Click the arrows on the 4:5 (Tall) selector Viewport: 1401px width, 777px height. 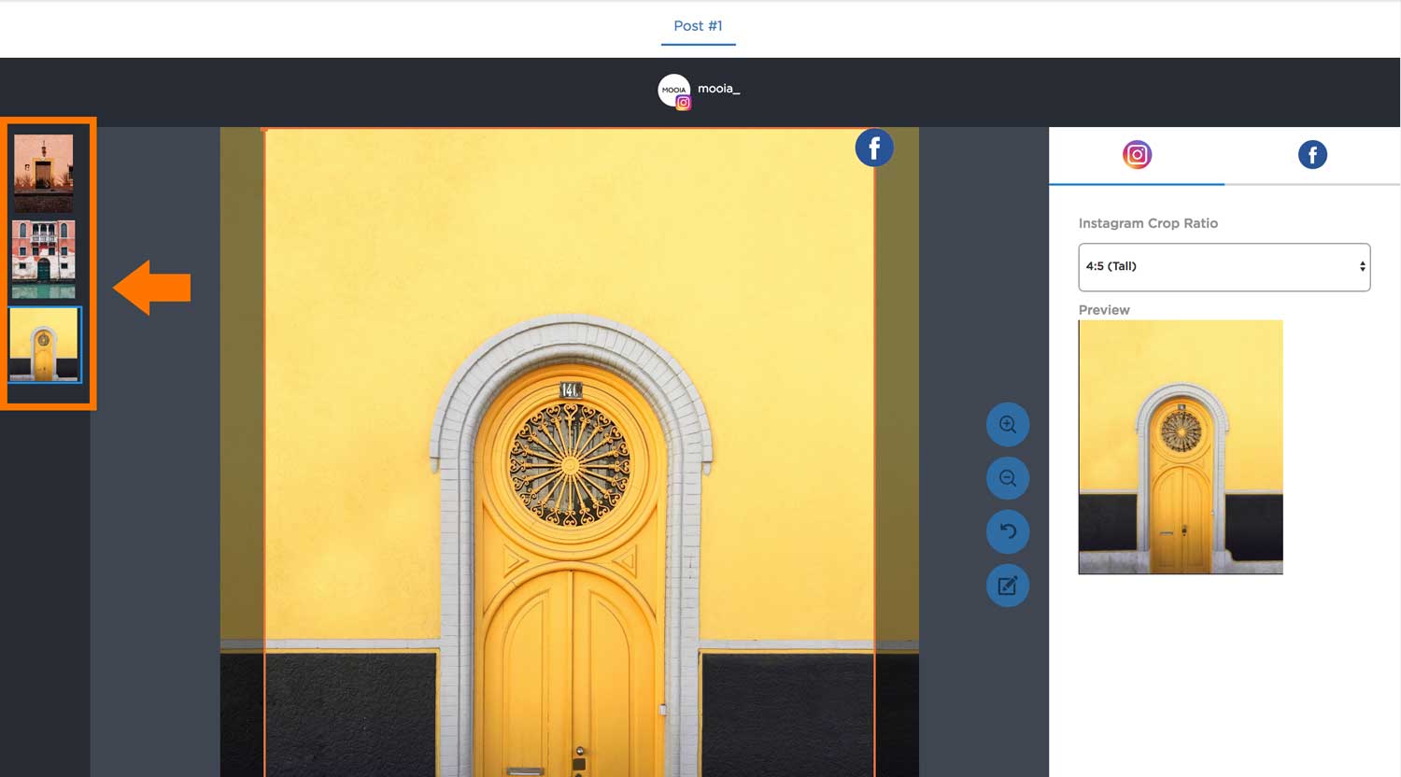tap(1362, 267)
